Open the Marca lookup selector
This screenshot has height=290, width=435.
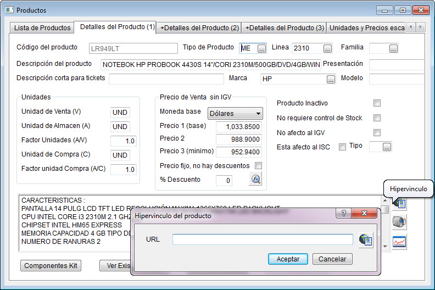[x=331, y=79]
